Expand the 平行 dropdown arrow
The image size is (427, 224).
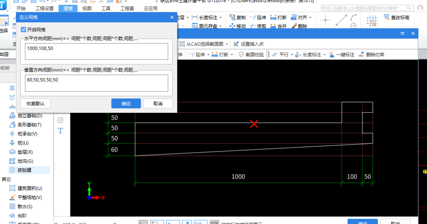292,55
